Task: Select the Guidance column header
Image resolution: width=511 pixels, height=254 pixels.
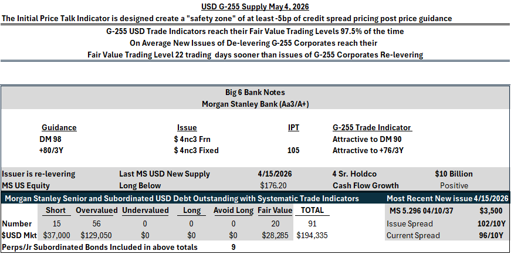Action: tap(59, 127)
